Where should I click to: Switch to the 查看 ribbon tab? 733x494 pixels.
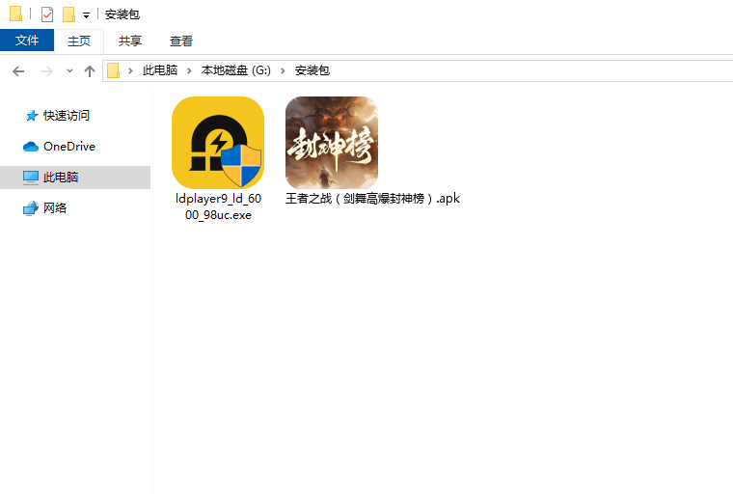click(x=181, y=41)
